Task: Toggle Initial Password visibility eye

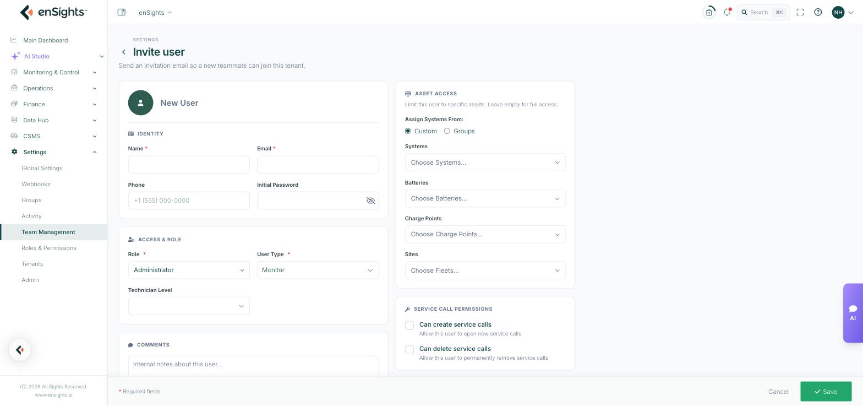Action: 370,201
